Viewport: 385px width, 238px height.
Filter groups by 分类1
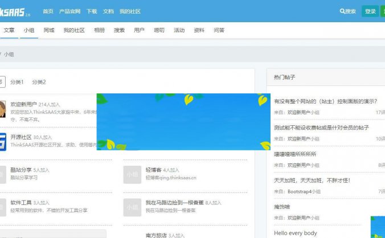click(x=17, y=82)
